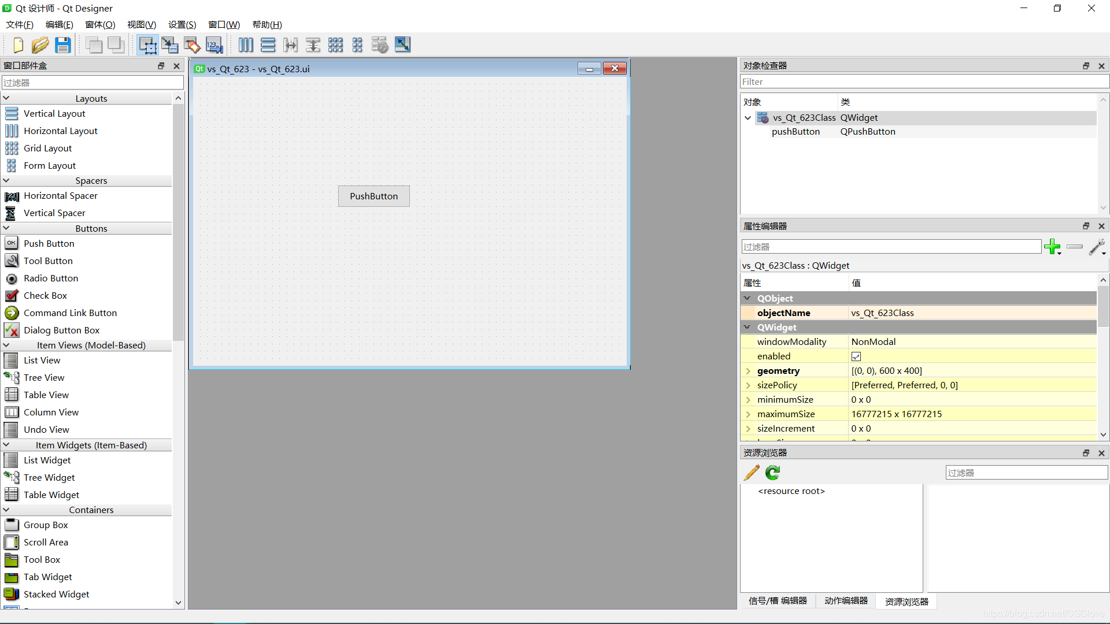Image resolution: width=1110 pixels, height=624 pixels.
Task: Click the Open file folder icon
Action: [x=40, y=45]
